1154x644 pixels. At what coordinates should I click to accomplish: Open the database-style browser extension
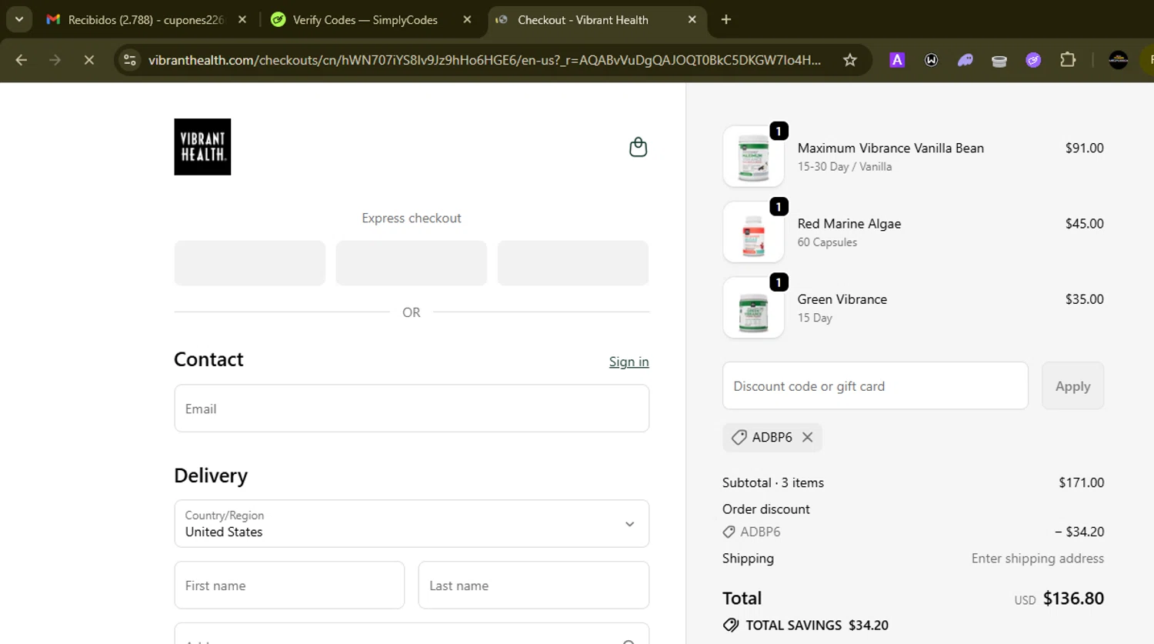pos(999,61)
